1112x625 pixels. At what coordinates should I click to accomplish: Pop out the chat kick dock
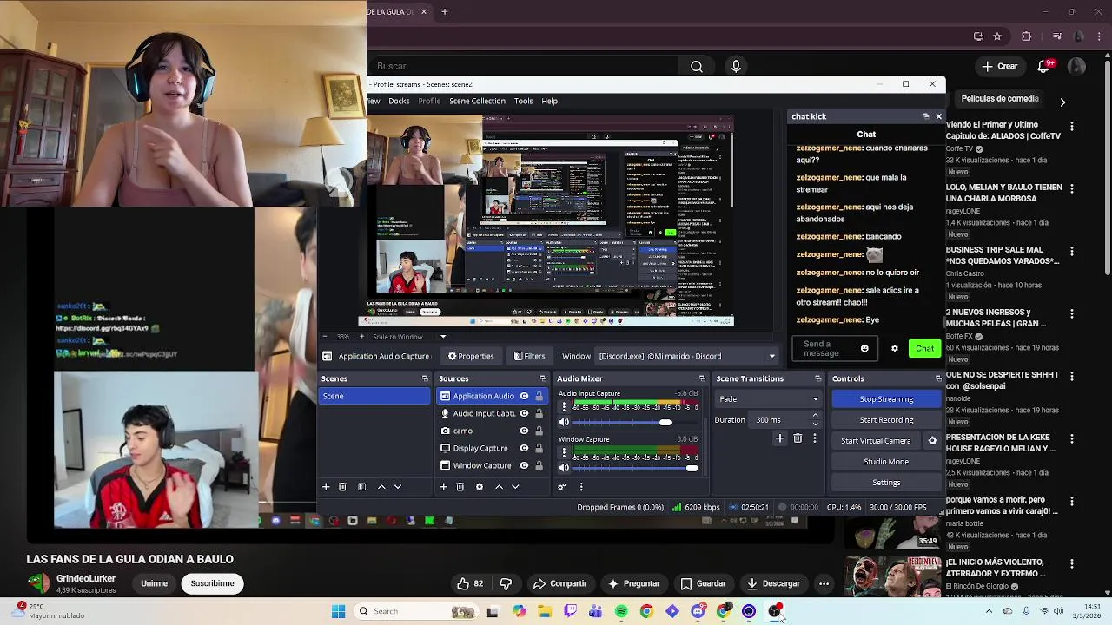(925, 116)
